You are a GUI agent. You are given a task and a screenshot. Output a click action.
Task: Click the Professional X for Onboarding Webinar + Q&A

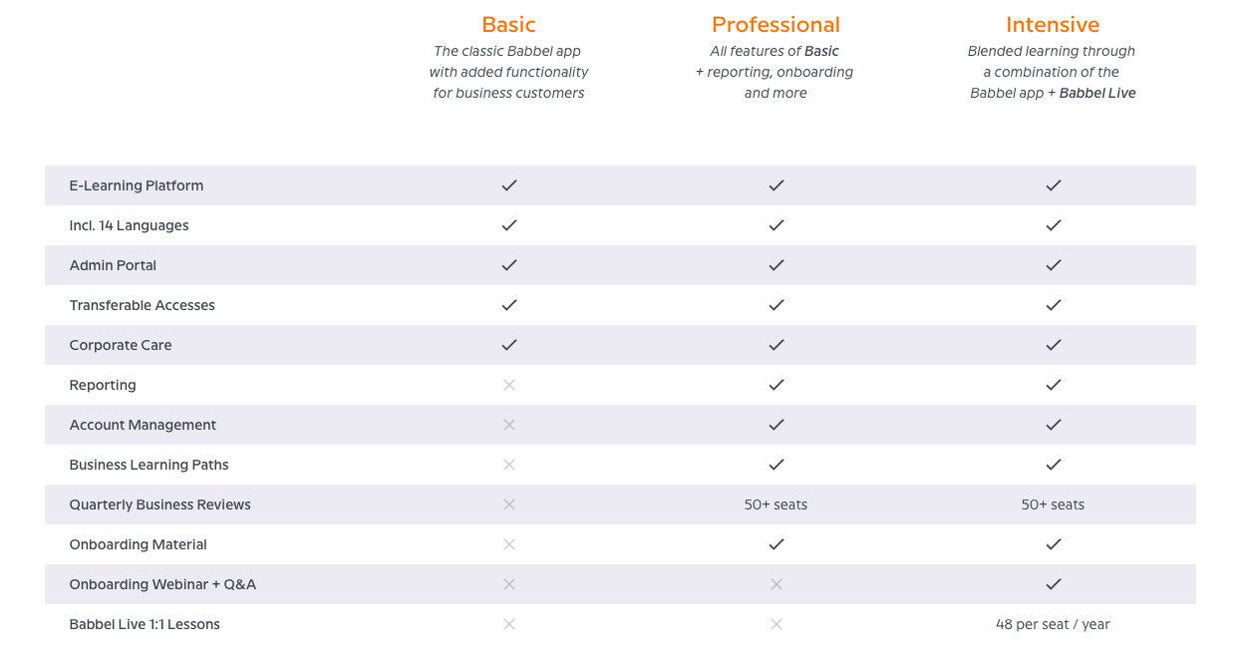(x=777, y=584)
